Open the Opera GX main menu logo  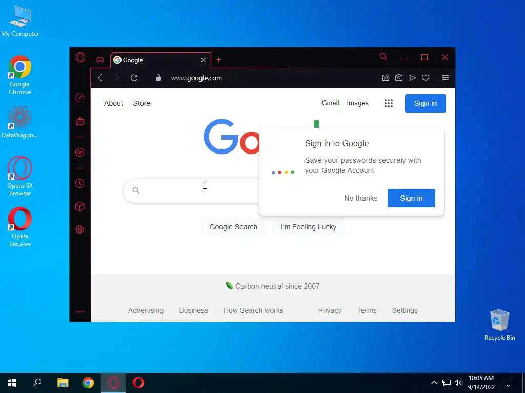(x=80, y=57)
